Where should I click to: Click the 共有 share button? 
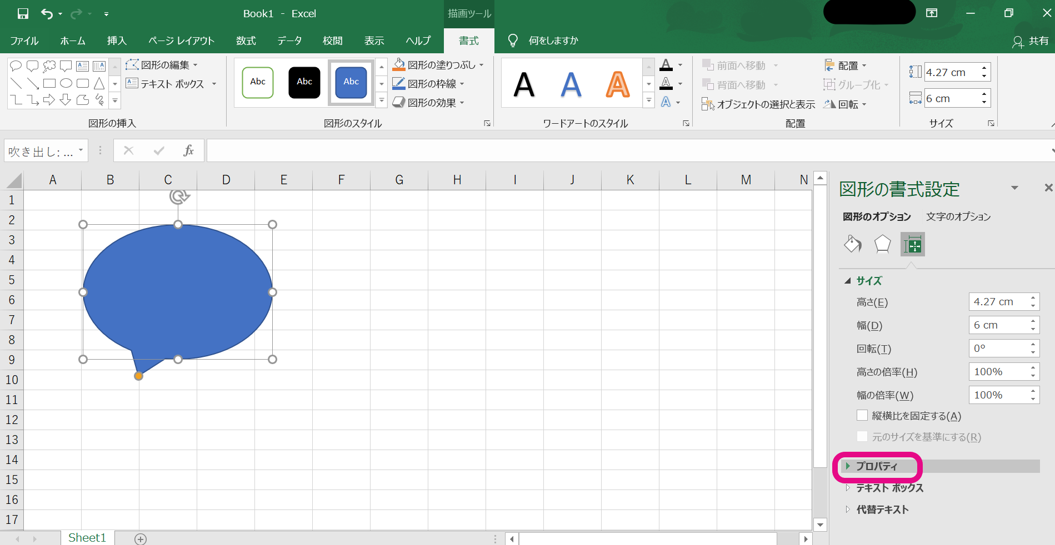click(x=1031, y=41)
